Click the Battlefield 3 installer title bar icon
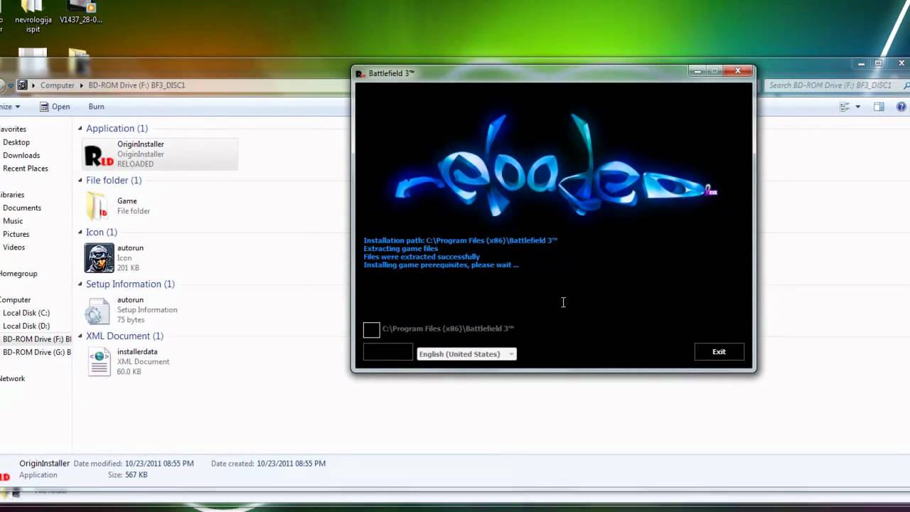This screenshot has width=910, height=512. tap(360, 73)
